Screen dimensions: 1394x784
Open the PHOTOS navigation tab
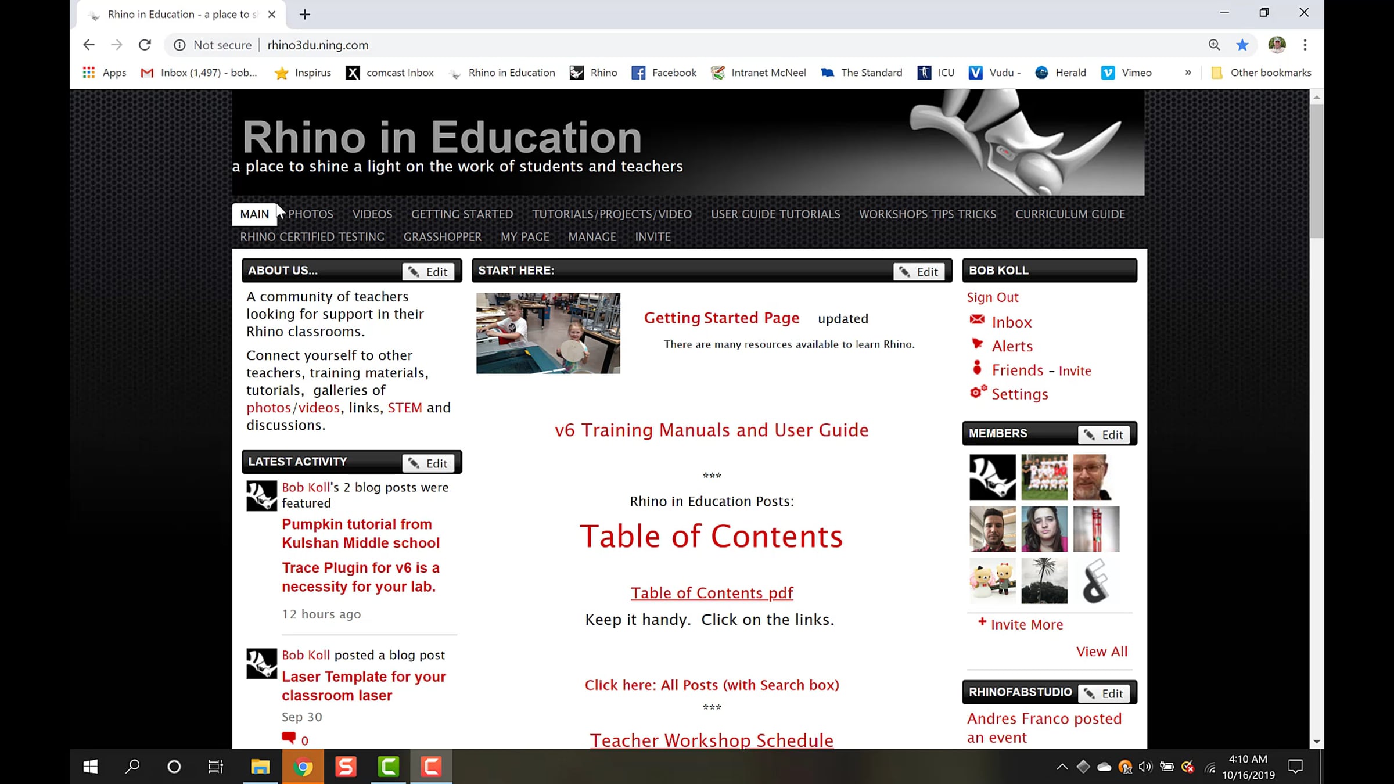click(x=311, y=214)
